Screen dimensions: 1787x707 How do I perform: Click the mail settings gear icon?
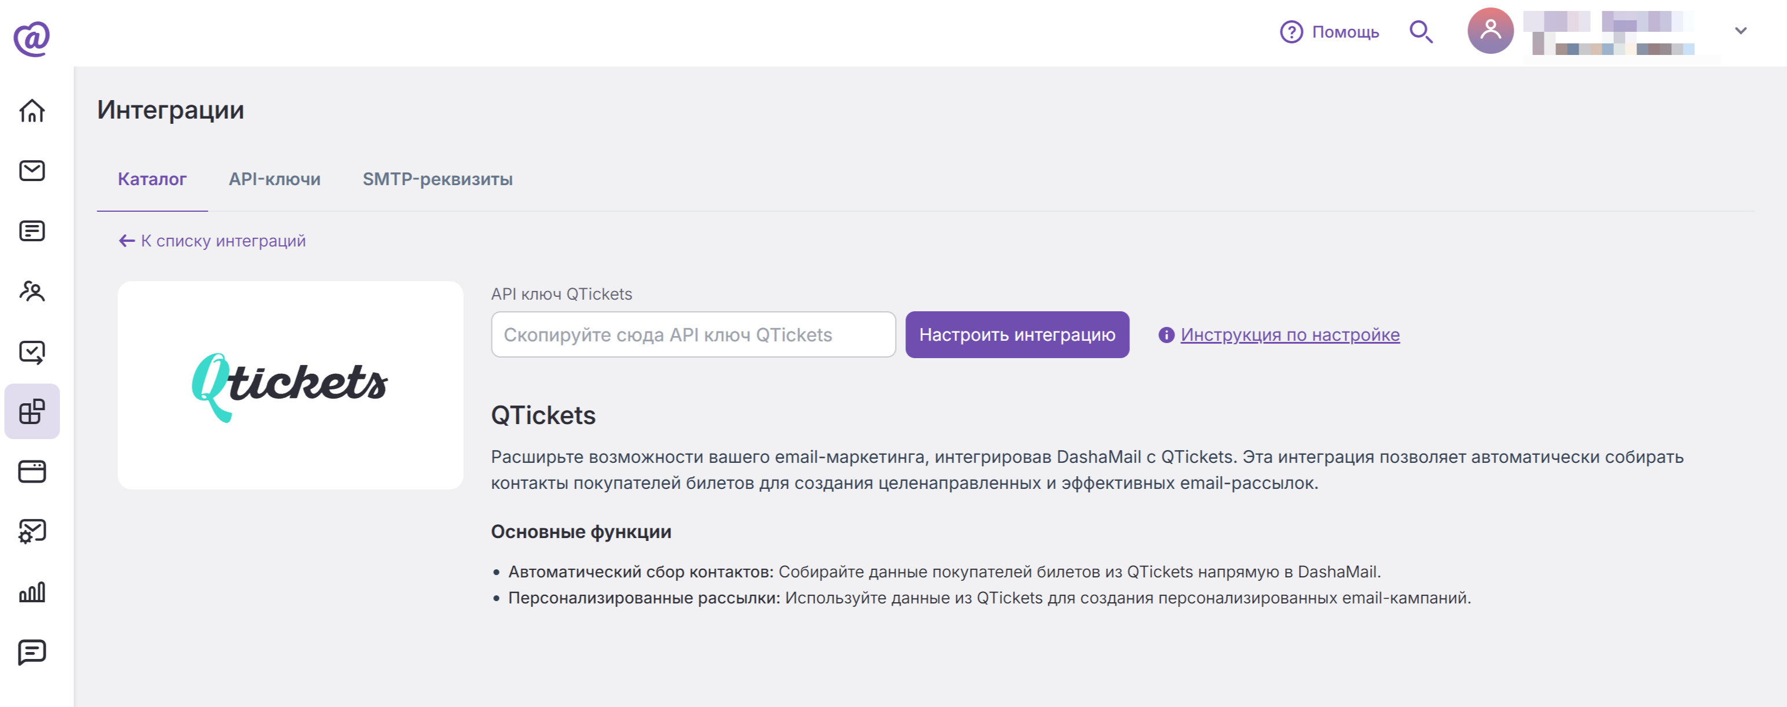(x=32, y=532)
